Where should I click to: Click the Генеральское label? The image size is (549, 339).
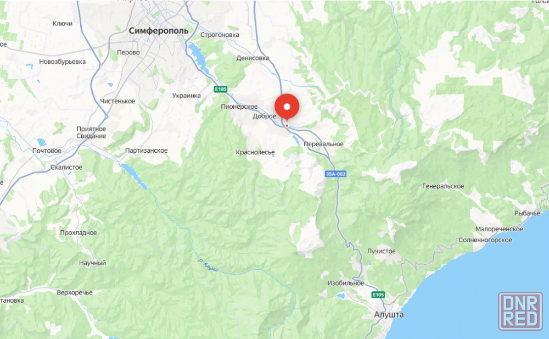pos(443,186)
